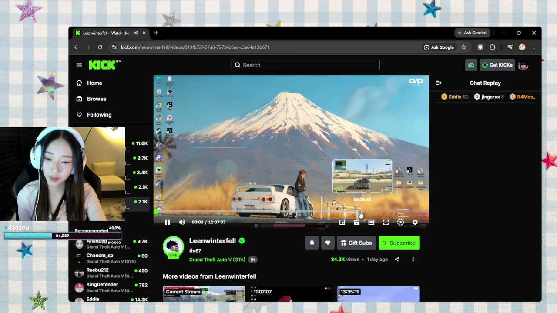Open the playback speed control icon
The width and height of the screenshot is (557, 313).
pyautogui.click(x=400, y=222)
